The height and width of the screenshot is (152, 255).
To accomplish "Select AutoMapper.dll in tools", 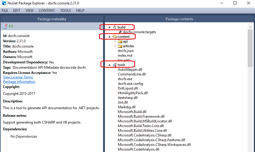I will (x=130, y=70).
